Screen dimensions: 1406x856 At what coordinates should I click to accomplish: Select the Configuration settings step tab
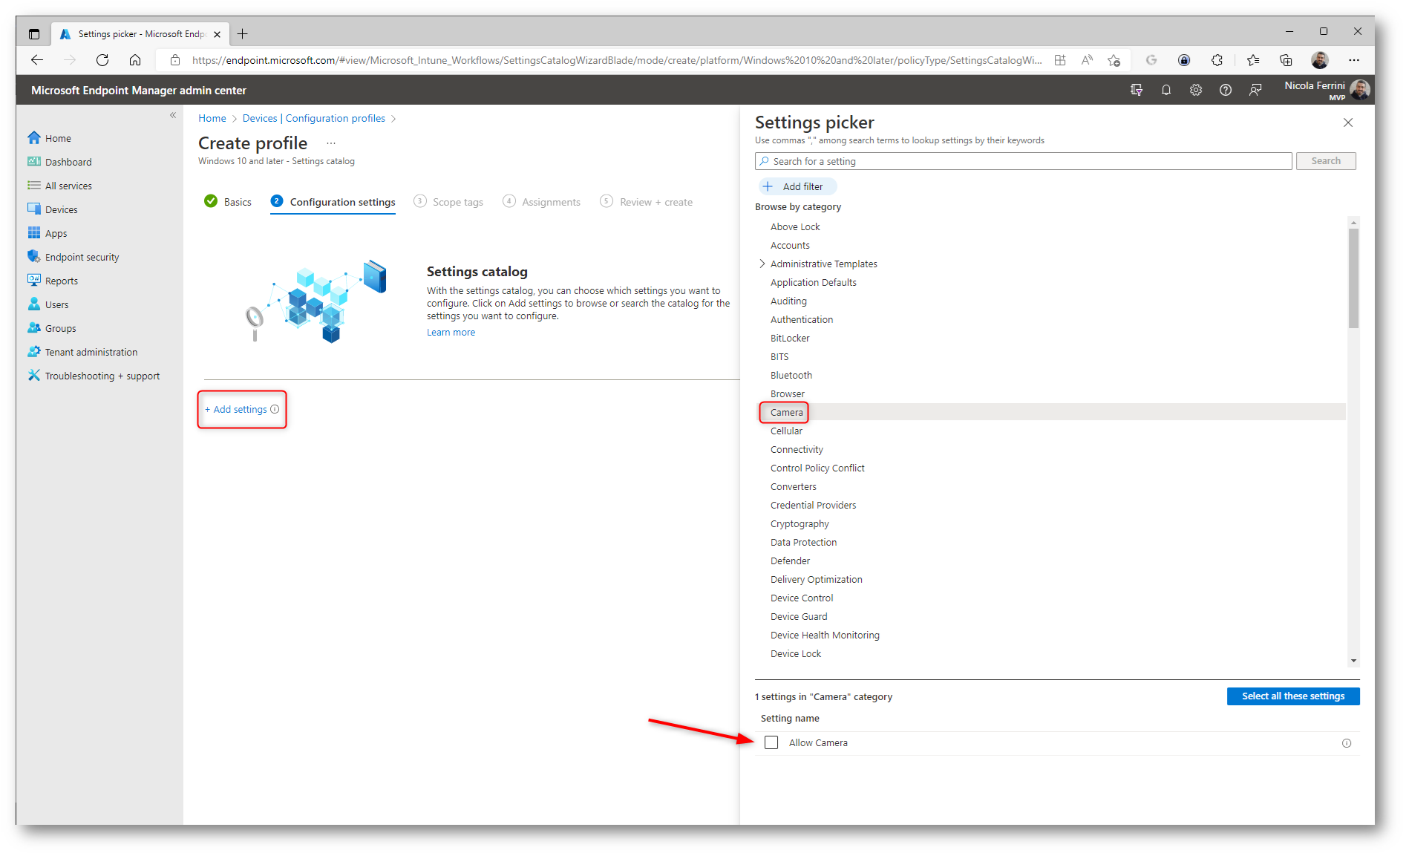pyautogui.click(x=333, y=202)
